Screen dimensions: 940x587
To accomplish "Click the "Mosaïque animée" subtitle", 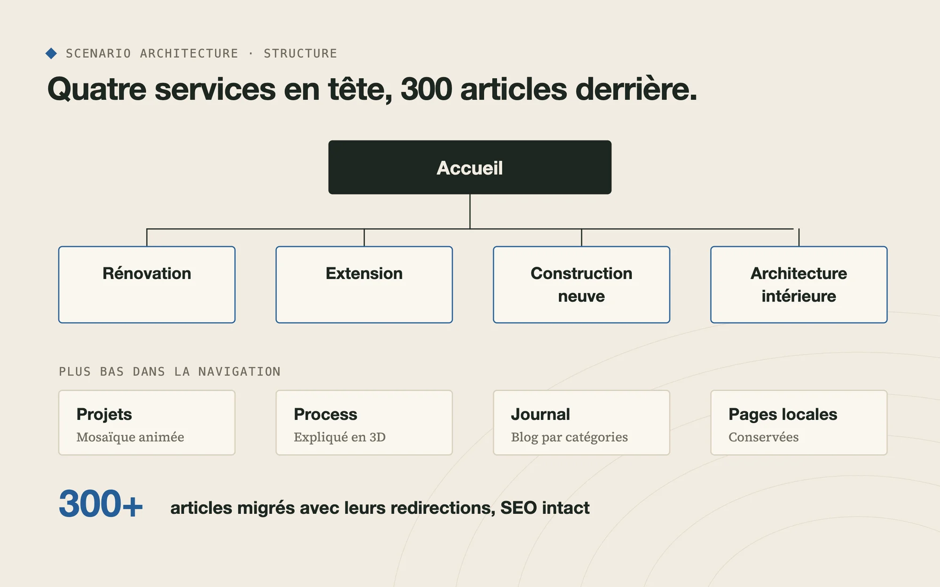I will coord(130,437).
